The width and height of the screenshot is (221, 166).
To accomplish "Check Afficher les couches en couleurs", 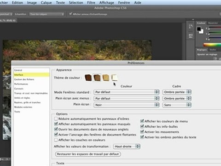I will coord(56,140).
